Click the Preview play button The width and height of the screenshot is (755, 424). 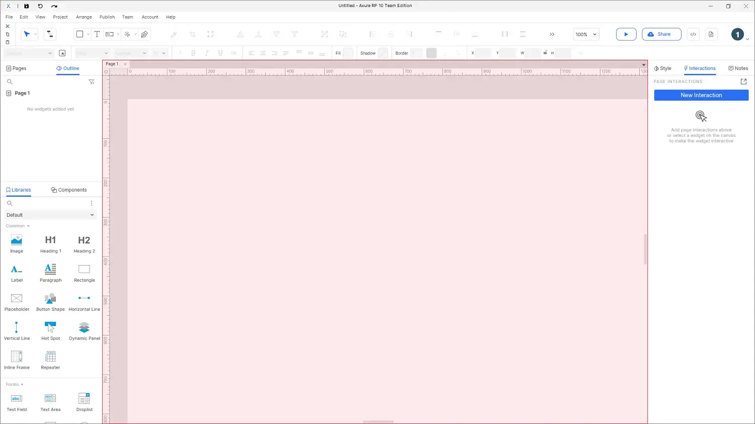(626, 34)
